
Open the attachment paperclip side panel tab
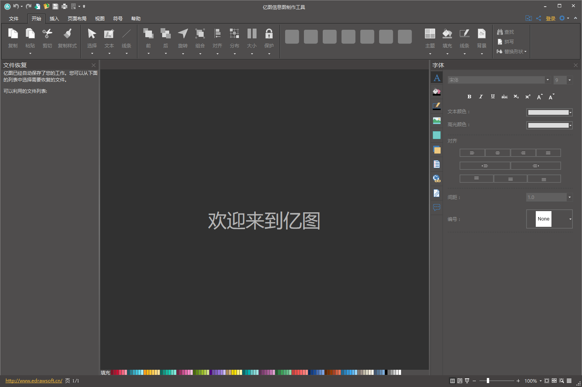(x=437, y=193)
